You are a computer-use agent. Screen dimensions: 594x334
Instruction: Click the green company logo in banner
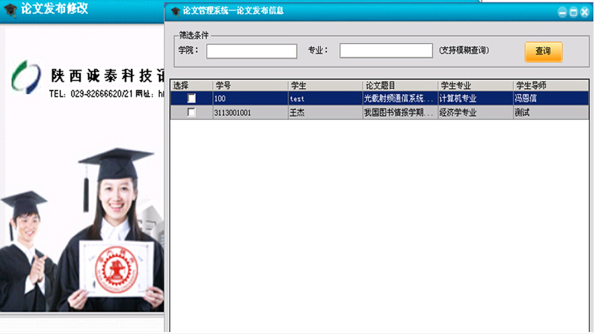click(x=26, y=76)
